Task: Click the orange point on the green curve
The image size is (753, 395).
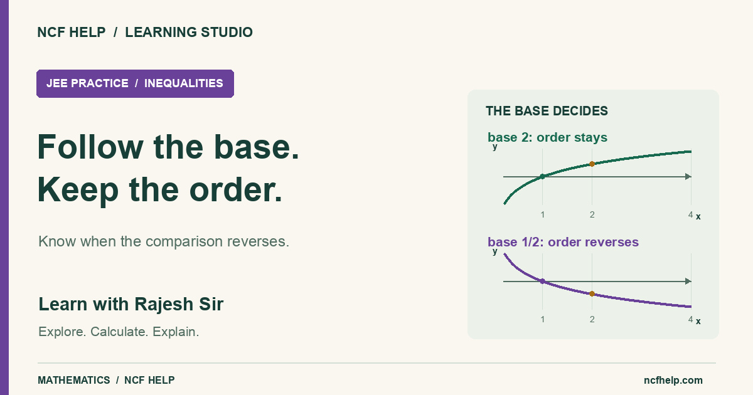Action: [592, 164]
